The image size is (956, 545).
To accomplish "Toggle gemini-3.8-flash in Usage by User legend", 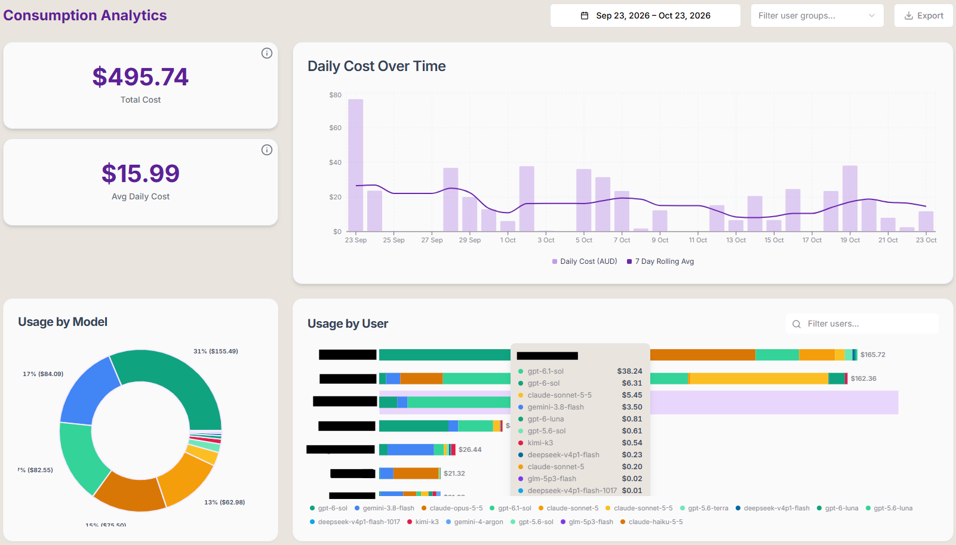I will [x=384, y=508].
